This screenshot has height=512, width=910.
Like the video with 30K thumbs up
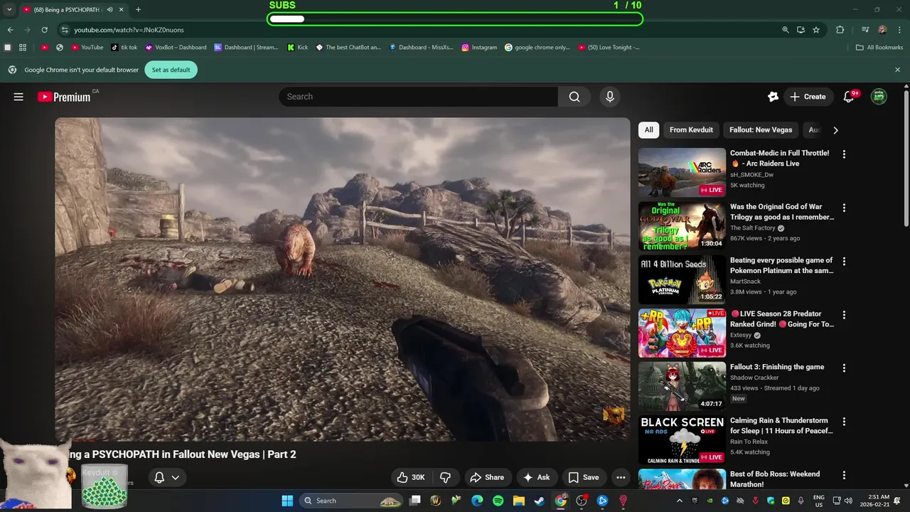point(411,477)
